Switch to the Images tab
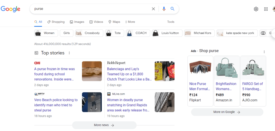The width and height of the screenshot is (275, 131). point(77,22)
